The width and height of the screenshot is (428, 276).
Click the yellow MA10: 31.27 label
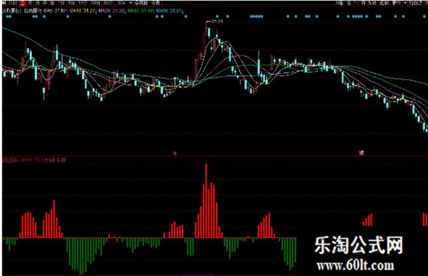(82, 11)
